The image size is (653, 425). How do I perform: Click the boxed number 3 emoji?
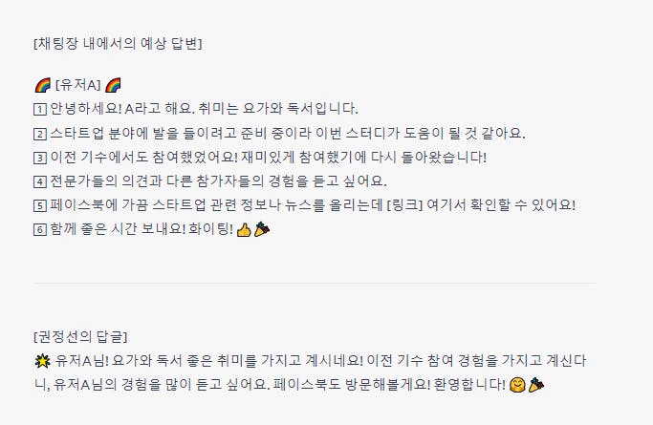(40, 158)
